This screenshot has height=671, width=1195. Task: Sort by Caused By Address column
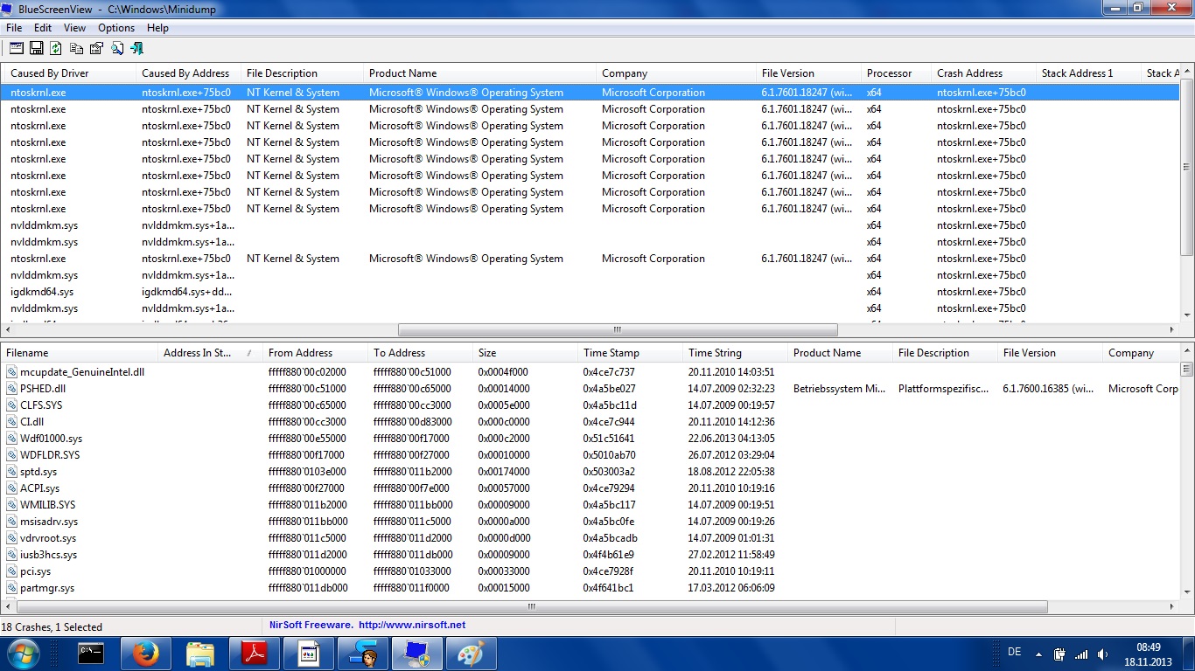click(x=189, y=73)
